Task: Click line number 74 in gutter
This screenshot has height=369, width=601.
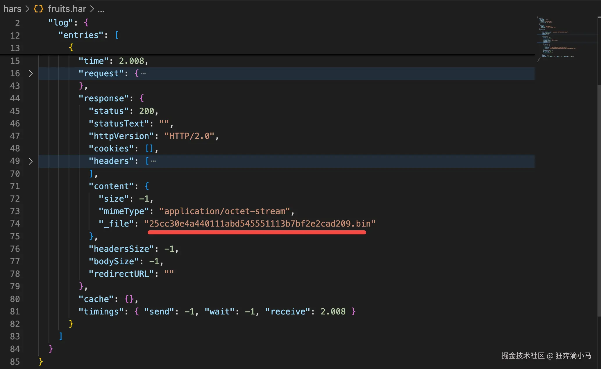Action: coord(15,224)
